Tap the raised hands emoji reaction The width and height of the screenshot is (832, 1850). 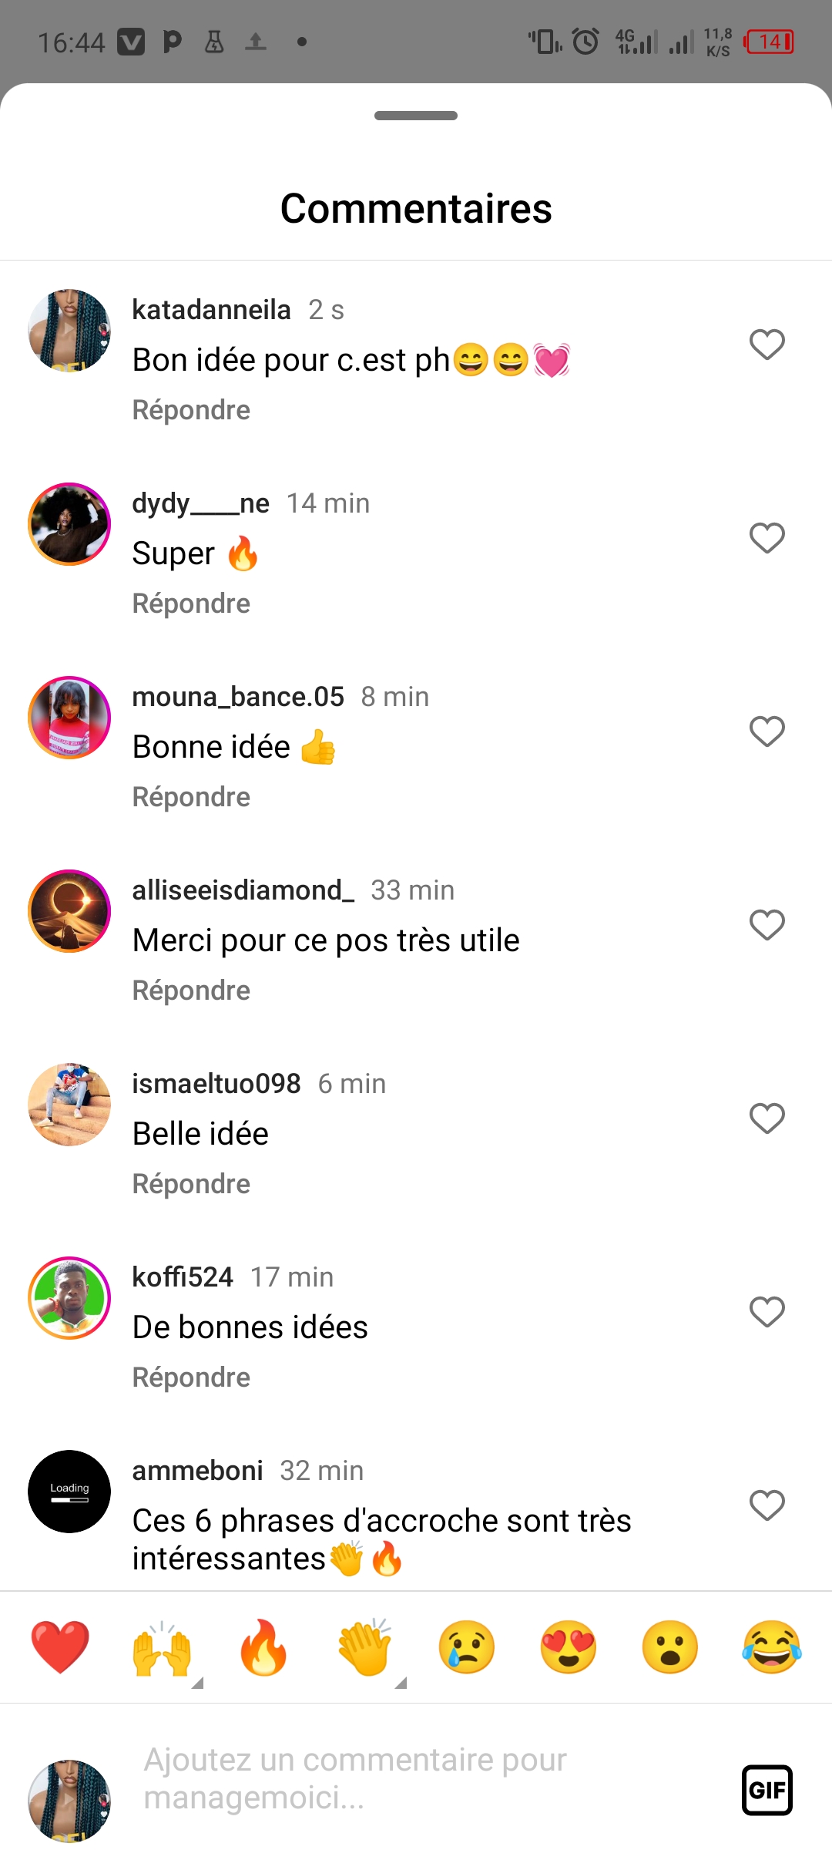[162, 1648]
